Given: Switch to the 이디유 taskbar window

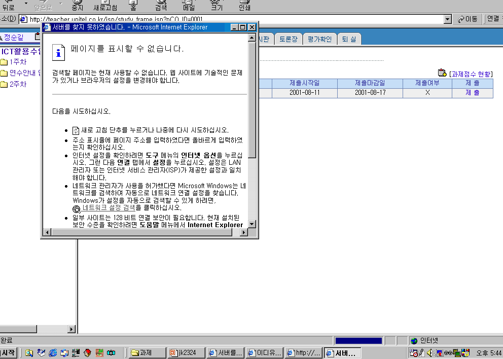Looking at the screenshot, I should [x=265, y=353].
